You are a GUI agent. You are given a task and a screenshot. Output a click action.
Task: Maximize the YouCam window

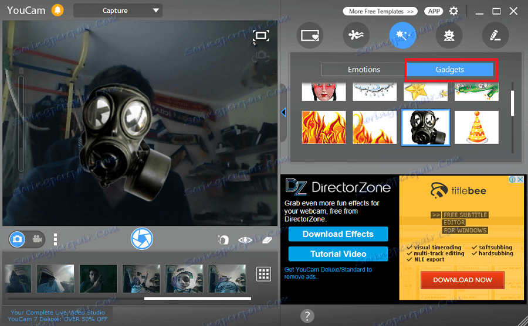point(496,12)
